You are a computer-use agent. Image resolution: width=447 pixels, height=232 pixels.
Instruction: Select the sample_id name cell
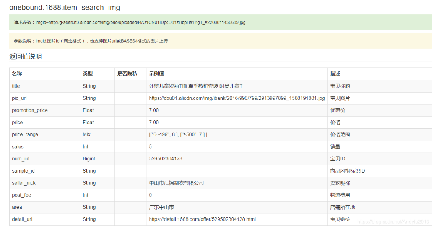click(45, 171)
